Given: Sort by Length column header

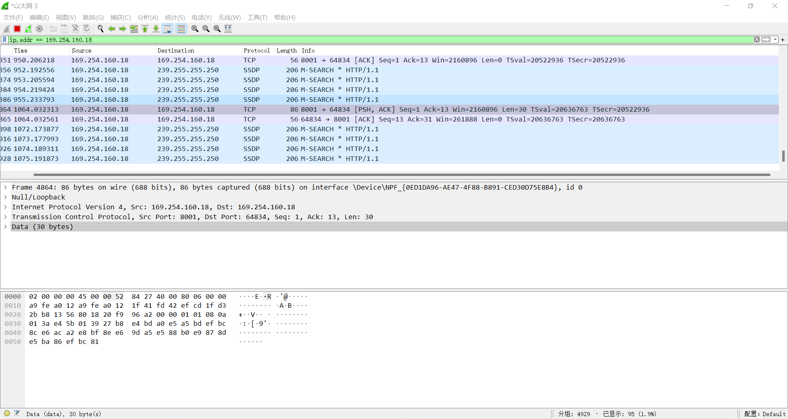Looking at the screenshot, I should click(x=287, y=50).
